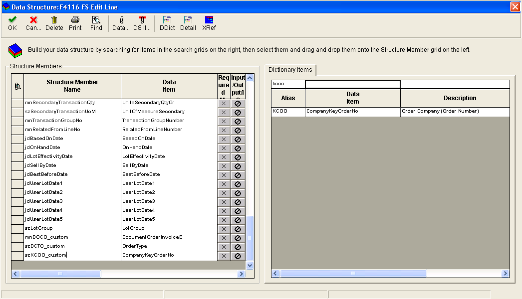Toggle Input/Output icon for szLotGroup

click(x=238, y=229)
